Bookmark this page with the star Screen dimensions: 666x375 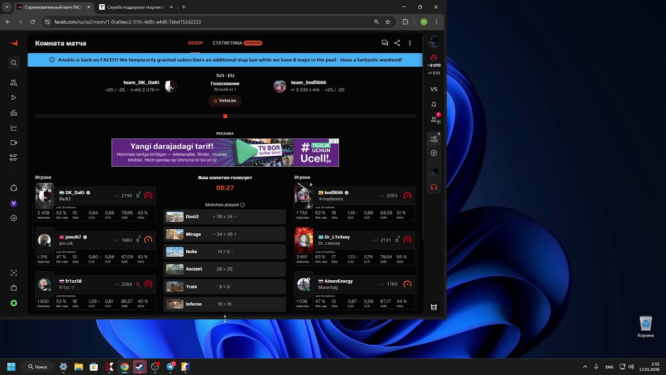click(x=388, y=22)
